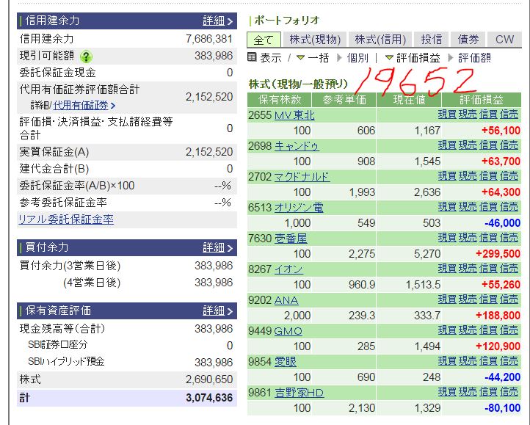530x425 pixels.
Task: Click 現買 for MV東北
Action: pyautogui.click(x=447, y=115)
